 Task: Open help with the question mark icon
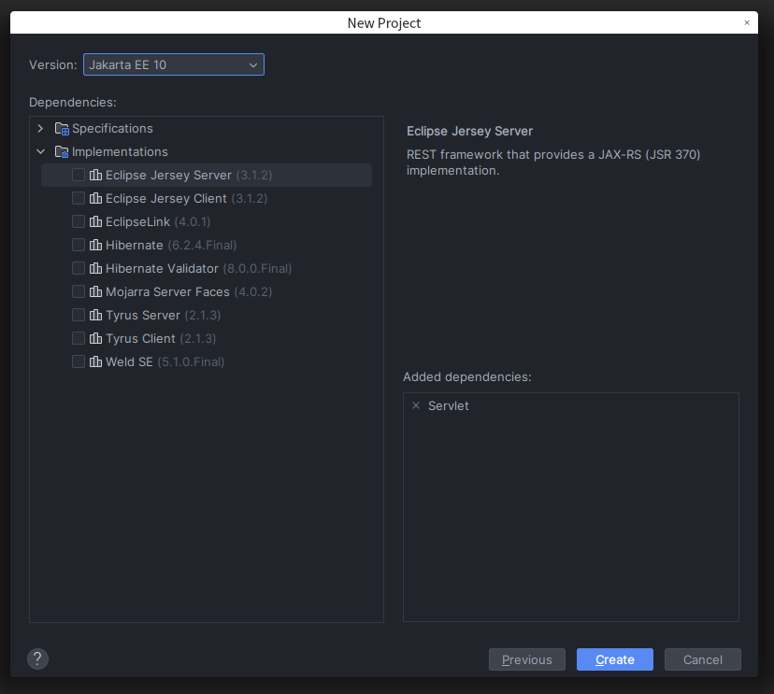(x=37, y=659)
